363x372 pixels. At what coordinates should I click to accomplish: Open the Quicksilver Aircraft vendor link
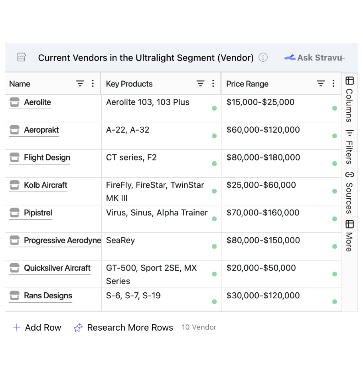[57, 268]
